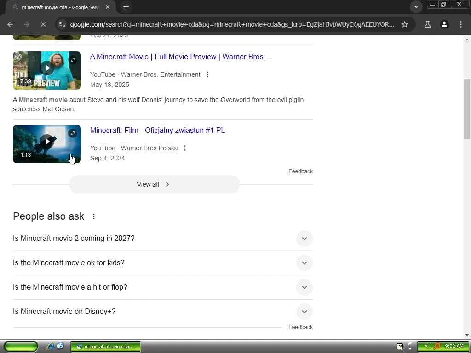Open the tab search dropdown arrow

416,6
